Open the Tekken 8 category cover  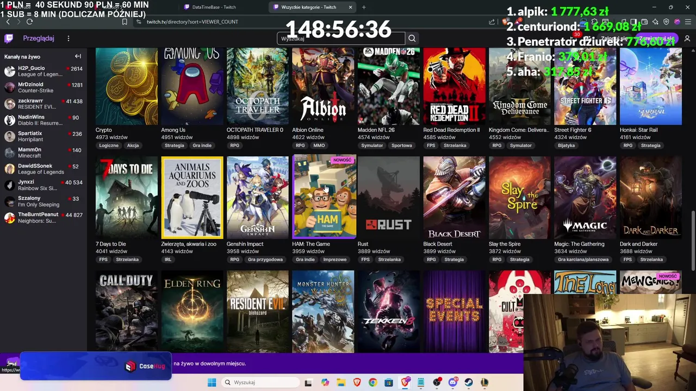(388, 312)
